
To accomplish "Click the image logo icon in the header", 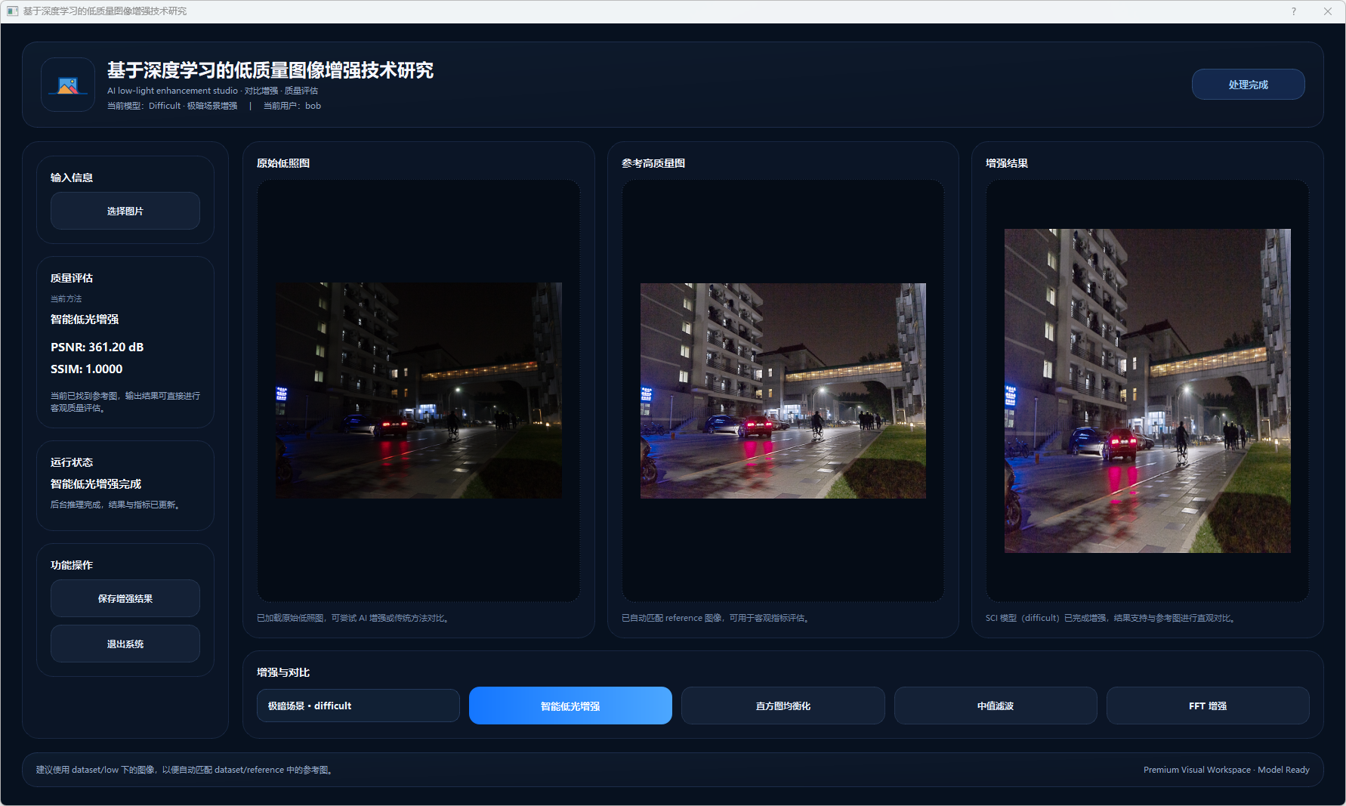I will click(x=68, y=85).
